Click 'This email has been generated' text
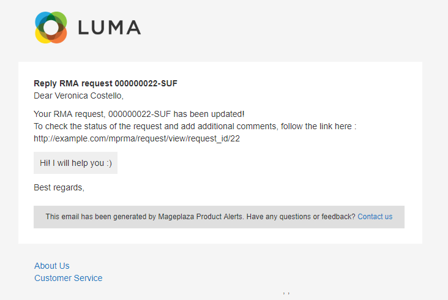 click(96, 217)
